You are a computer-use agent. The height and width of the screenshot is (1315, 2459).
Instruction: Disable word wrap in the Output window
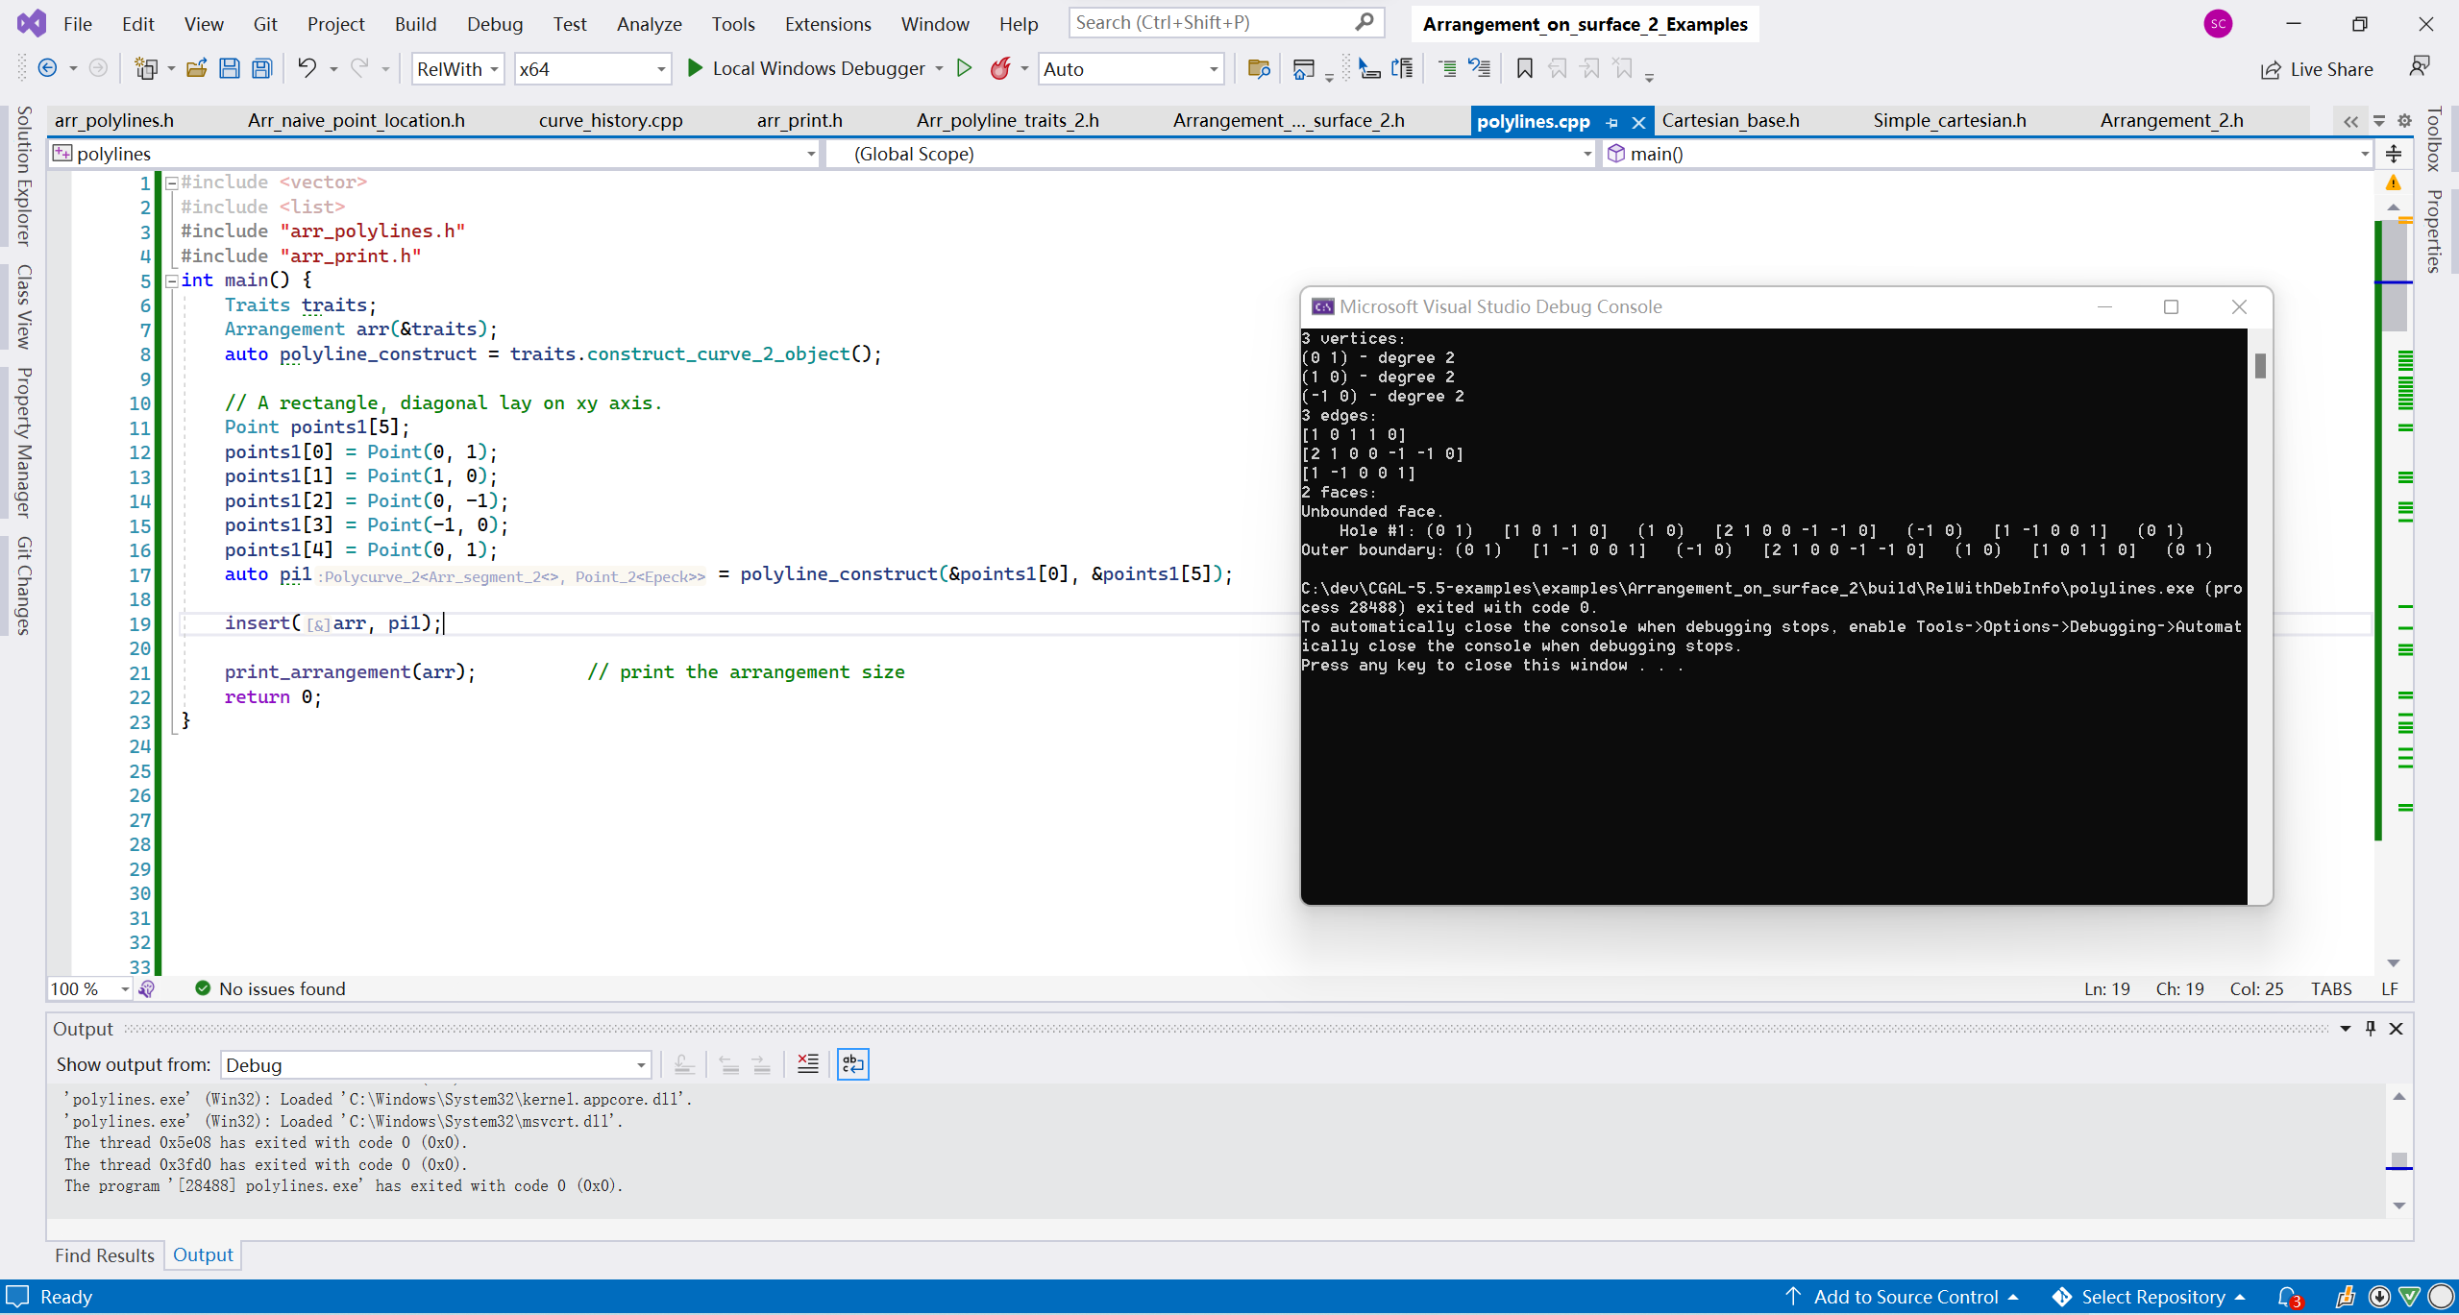tap(852, 1063)
